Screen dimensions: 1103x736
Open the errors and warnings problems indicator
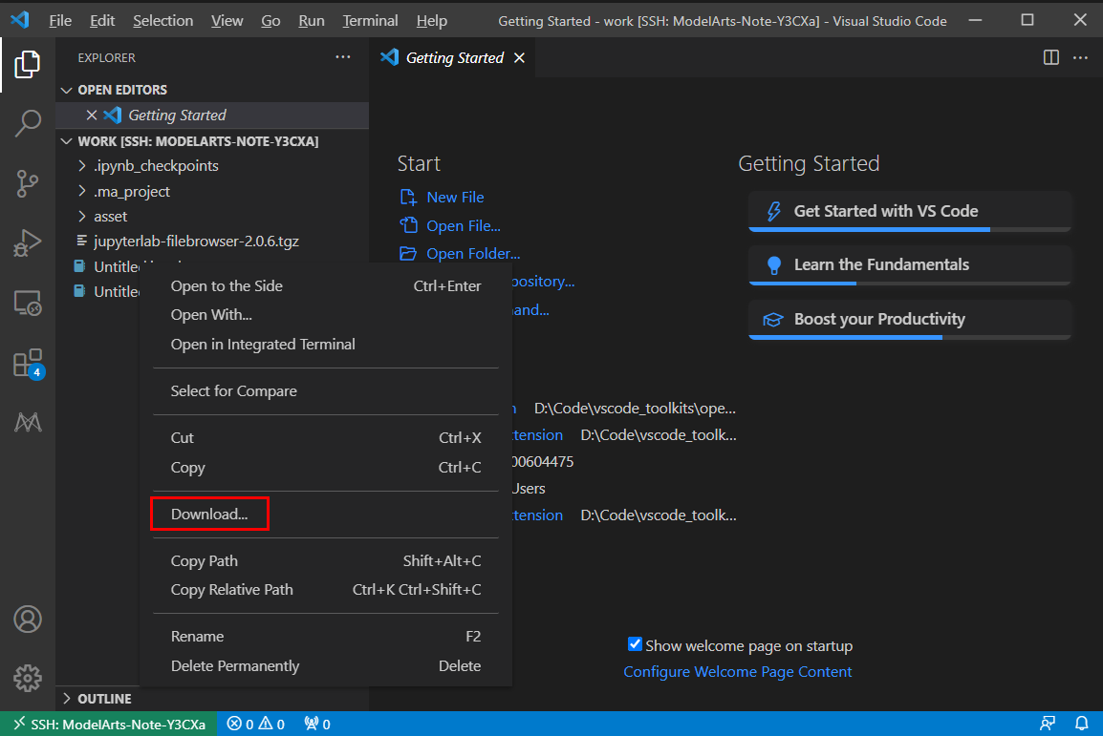(256, 724)
